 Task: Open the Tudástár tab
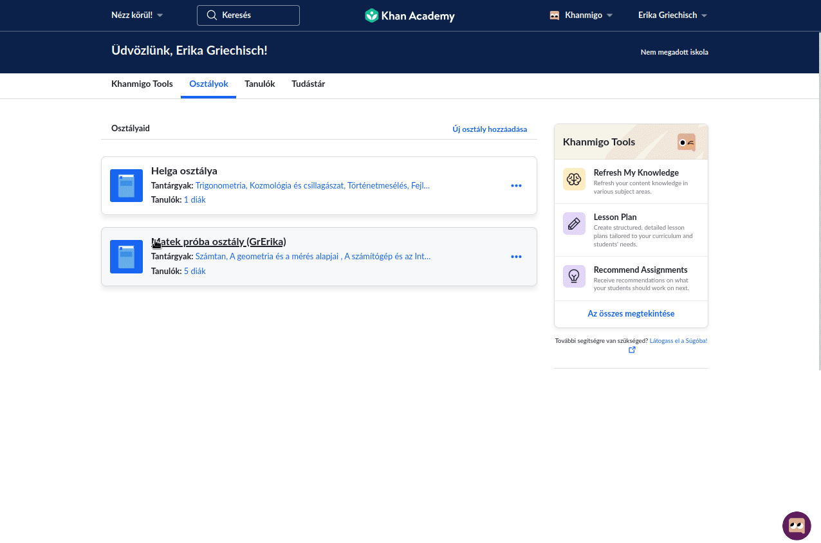click(308, 84)
